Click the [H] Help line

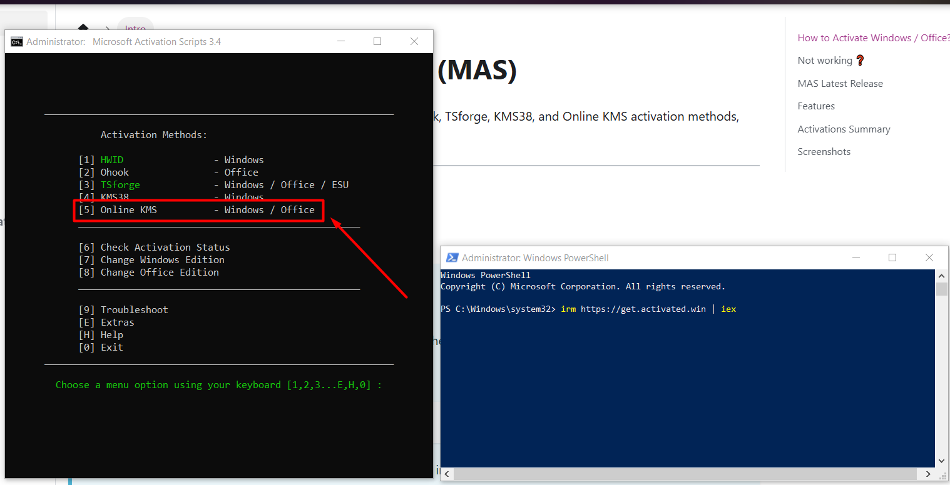[x=101, y=335]
